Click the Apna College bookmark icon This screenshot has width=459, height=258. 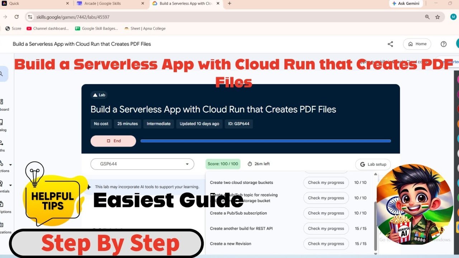point(127,29)
